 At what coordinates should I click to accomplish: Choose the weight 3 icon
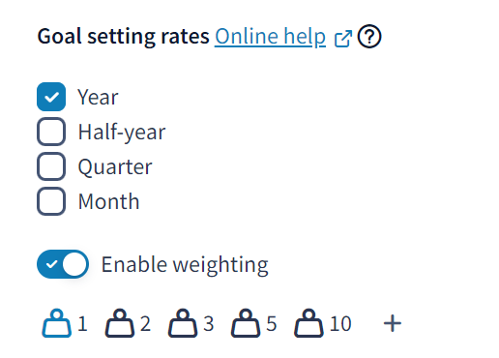point(183,323)
